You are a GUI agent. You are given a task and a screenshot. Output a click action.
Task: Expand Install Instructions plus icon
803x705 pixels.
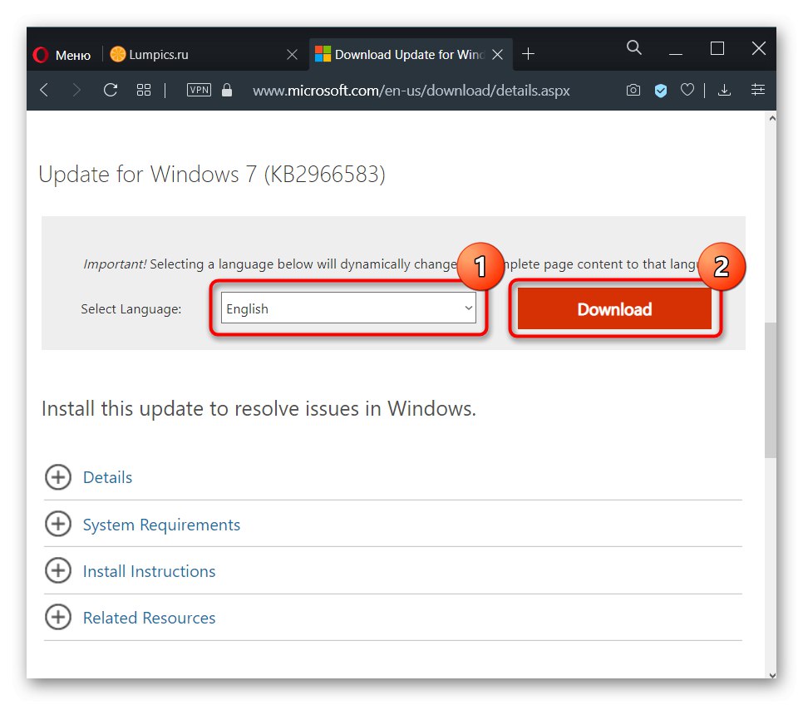point(58,571)
